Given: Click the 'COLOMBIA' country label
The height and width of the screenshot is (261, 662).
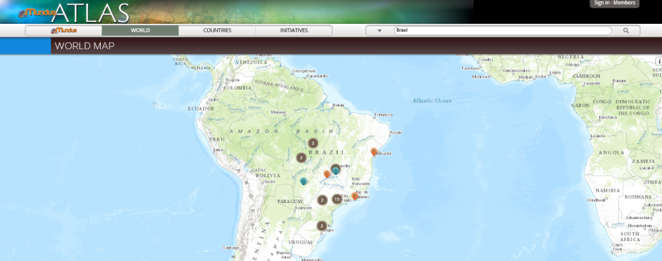Looking at the screenshot, I should (x=238, y=88).
